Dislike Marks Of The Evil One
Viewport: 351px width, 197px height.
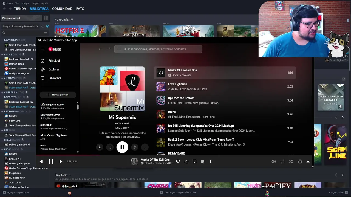(178, 161)
